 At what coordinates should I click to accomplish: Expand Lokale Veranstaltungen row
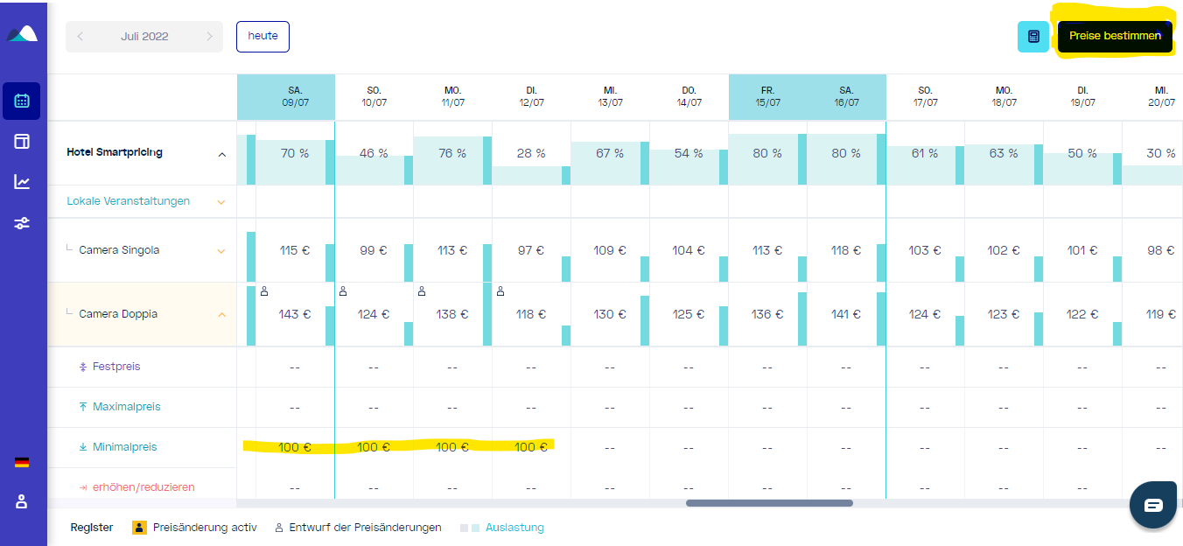point(221,202)
